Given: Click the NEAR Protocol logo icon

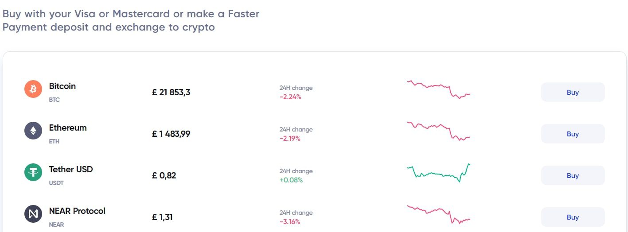Looking at the screenshot, I should (x=33, y=214).
